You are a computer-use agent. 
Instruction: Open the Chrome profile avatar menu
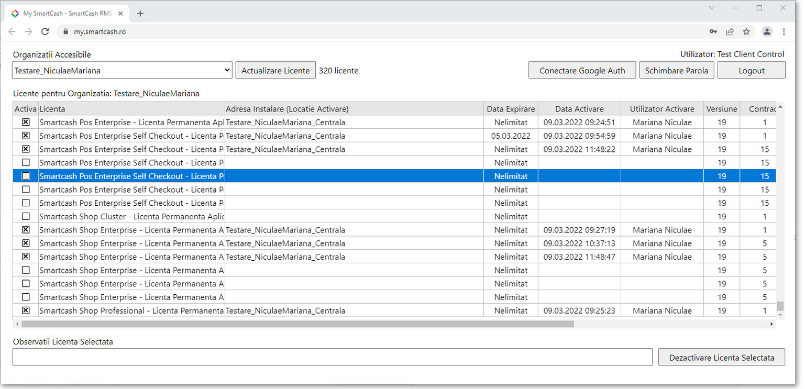pos(767,31)
